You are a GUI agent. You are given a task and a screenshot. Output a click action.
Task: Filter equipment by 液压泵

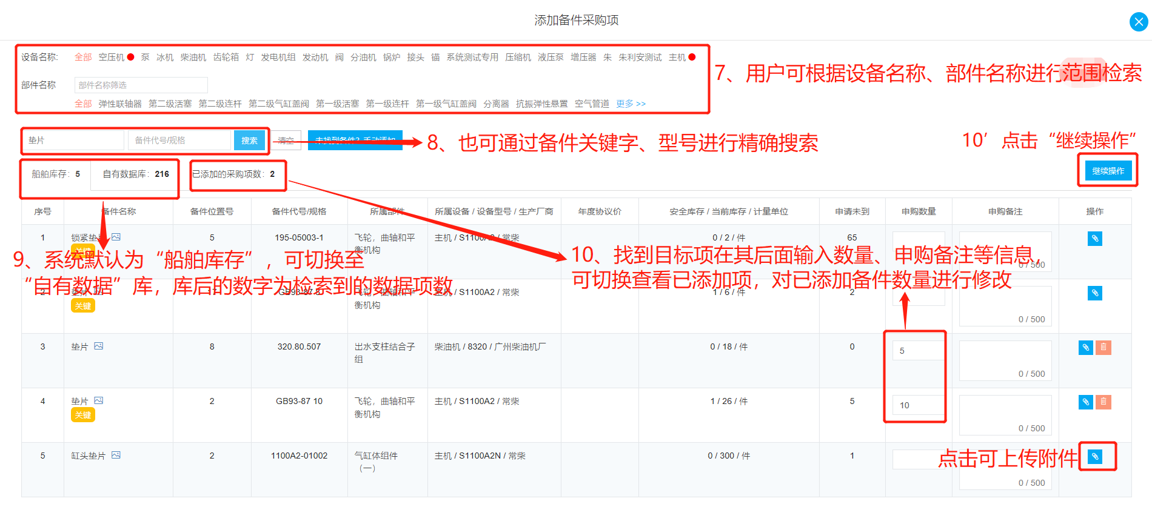point(551,57)
